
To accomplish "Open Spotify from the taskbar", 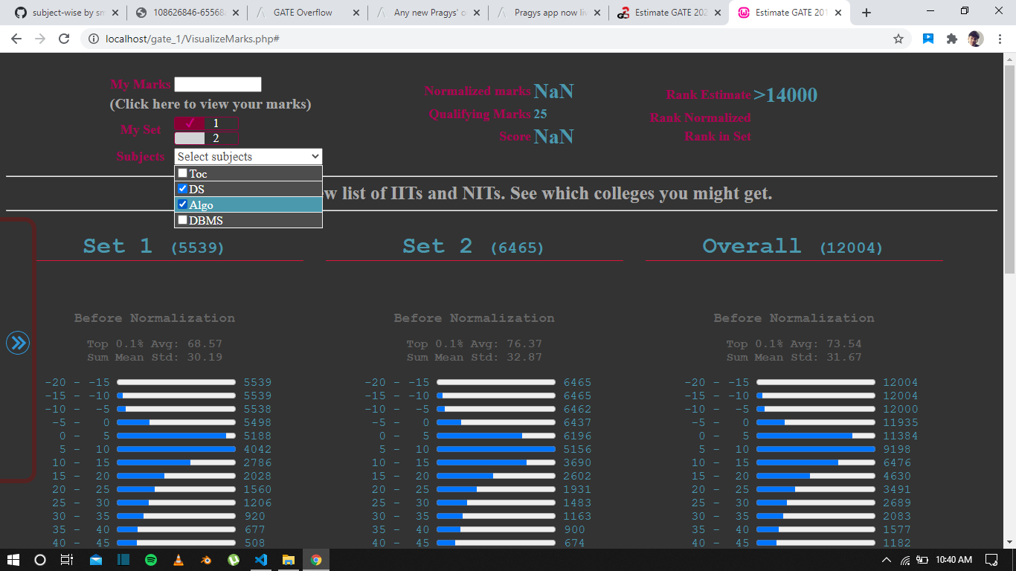I will pos(151,560).
